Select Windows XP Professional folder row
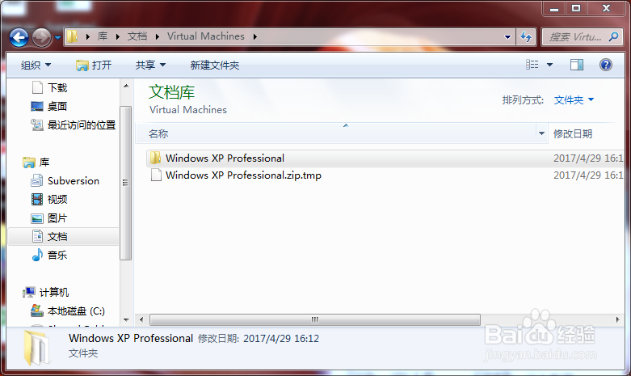 pyautogui.click(x=385, y=158)
